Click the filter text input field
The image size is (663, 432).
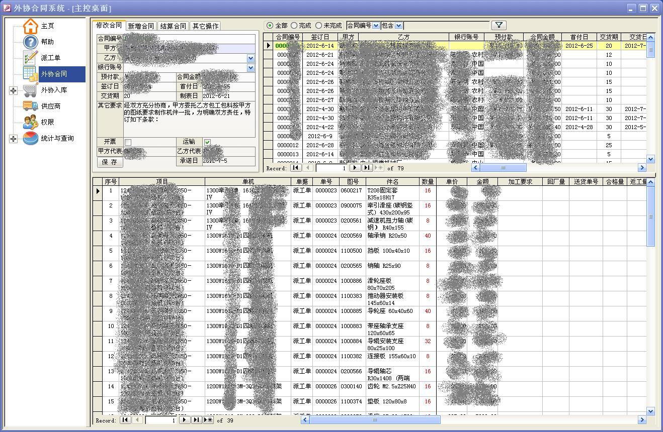coord(446,25)
